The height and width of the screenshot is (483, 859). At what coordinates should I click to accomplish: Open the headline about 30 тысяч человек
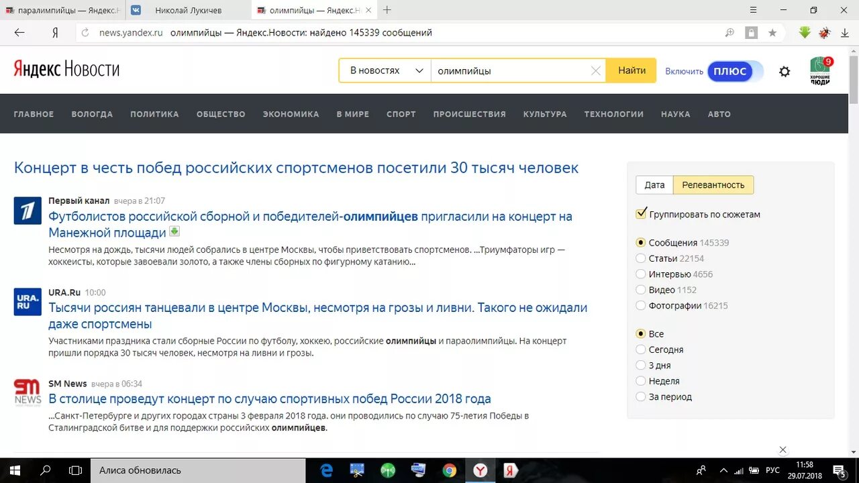click(x=296, y=168)
